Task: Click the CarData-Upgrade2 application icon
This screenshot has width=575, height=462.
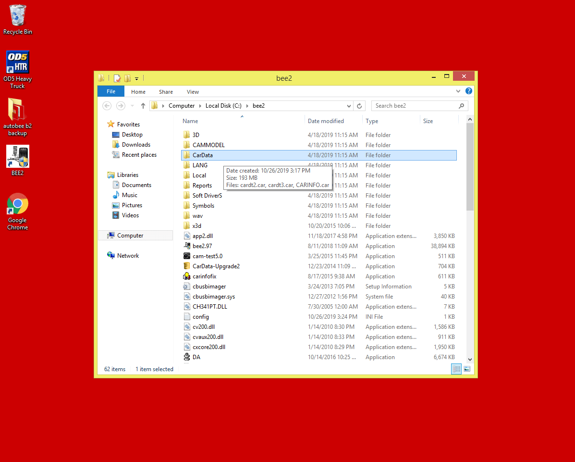Action: pos(187,266)
